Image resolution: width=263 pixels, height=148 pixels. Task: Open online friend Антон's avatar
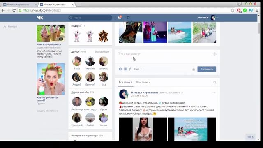(x=104, y=118)
